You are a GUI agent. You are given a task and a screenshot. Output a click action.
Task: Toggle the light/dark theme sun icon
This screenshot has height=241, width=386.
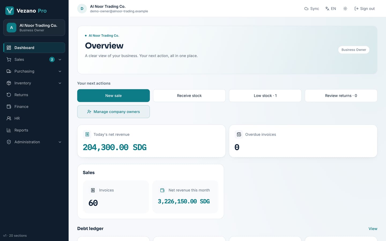click(345, 9)
